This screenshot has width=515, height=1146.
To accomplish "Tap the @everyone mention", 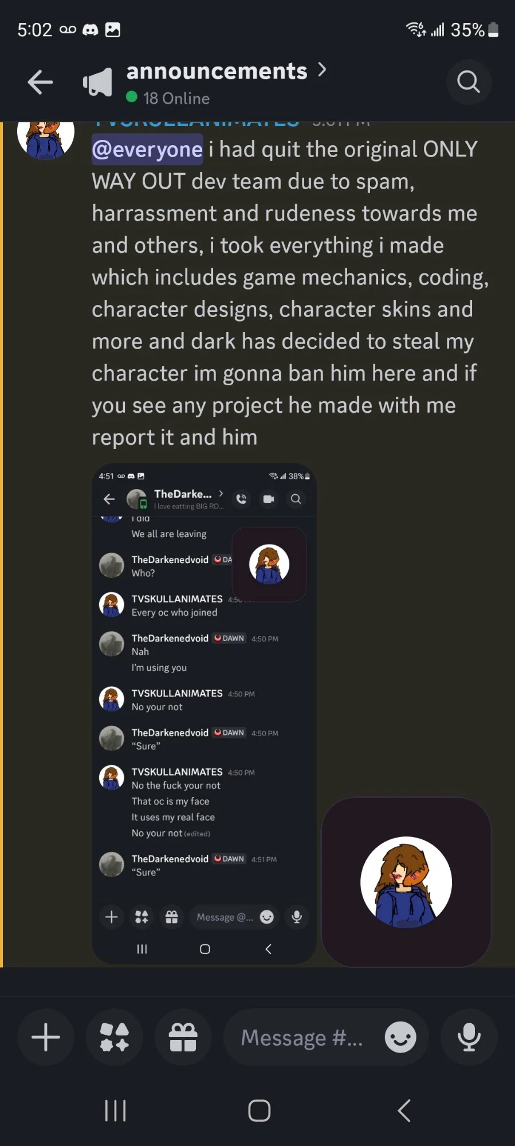I will pos(147,150).
